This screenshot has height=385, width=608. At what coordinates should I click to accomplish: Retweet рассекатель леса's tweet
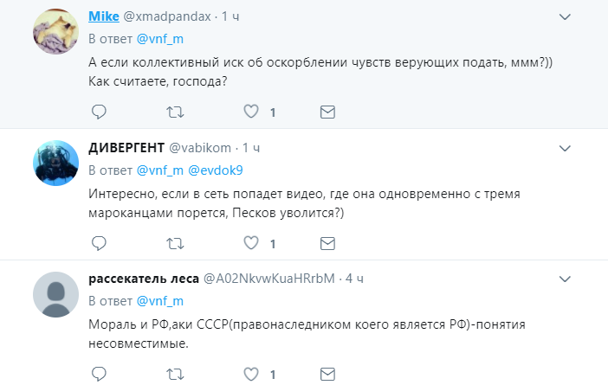point(175,375)
